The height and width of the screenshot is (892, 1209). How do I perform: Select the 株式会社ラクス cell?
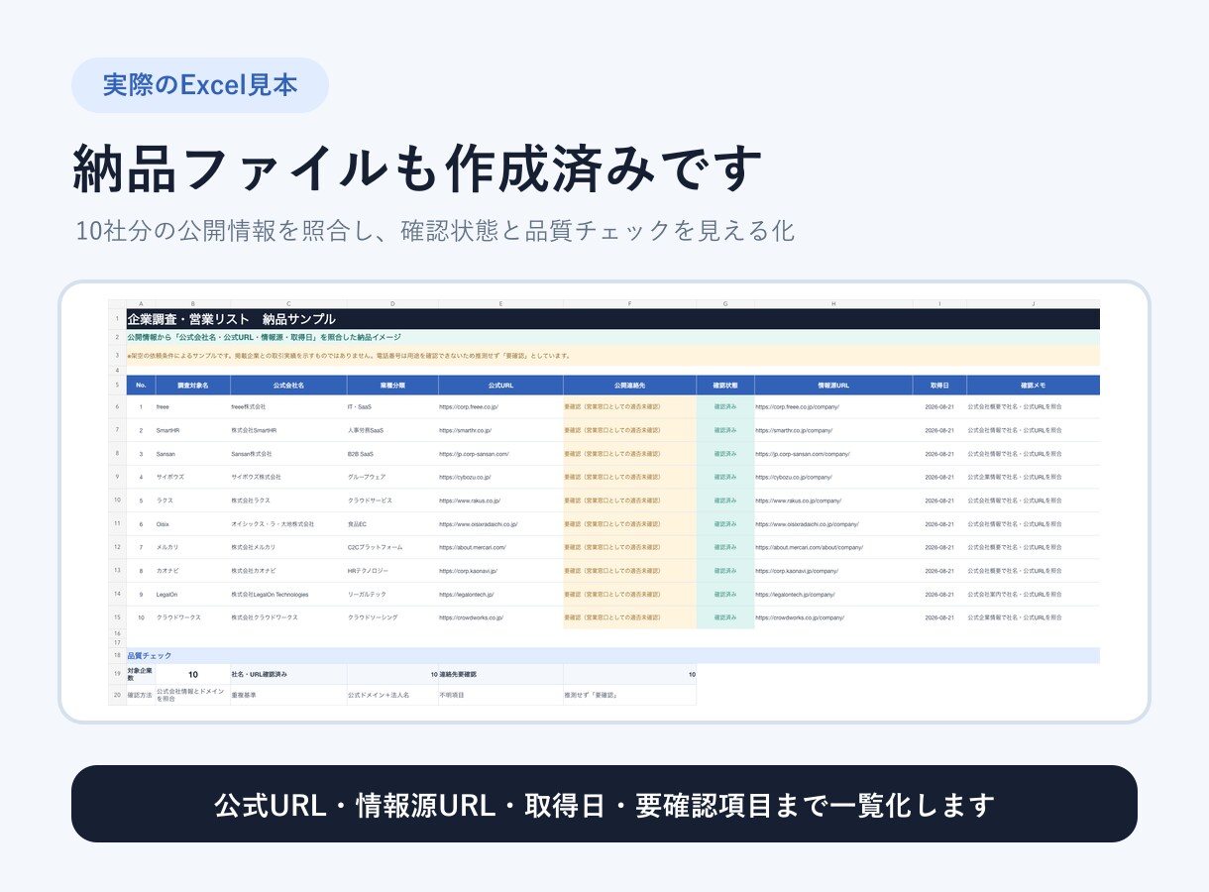pos(288,501)
